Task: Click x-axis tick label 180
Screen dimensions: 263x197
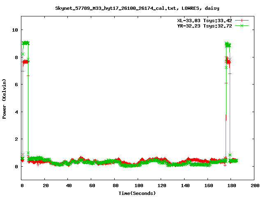Action: [x=232, y=186]
